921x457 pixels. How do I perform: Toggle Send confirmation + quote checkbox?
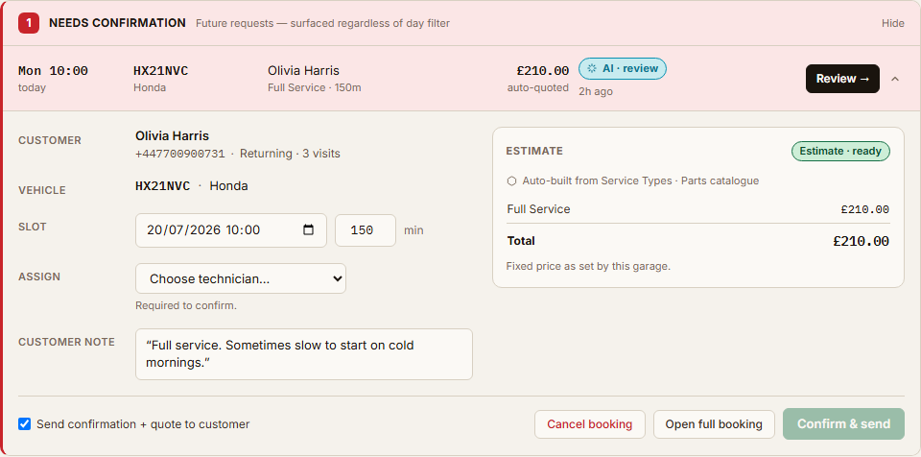click(24, 424)
